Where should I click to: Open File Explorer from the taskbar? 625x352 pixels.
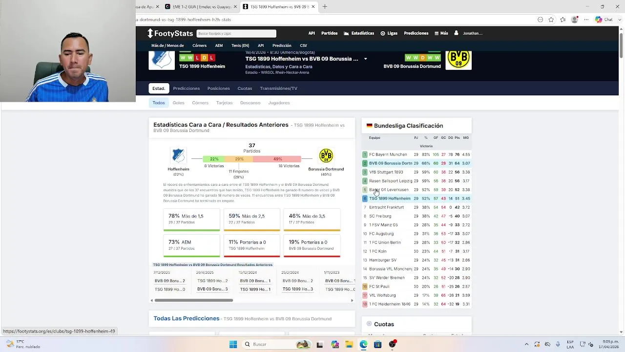[x=350, y=344]
